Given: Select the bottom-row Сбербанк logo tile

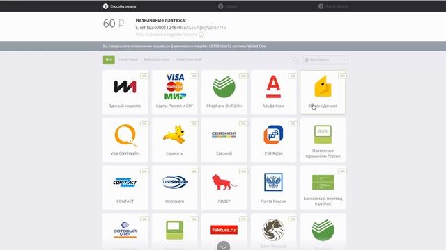Looking at the screenshot, I should coord(323,232).
